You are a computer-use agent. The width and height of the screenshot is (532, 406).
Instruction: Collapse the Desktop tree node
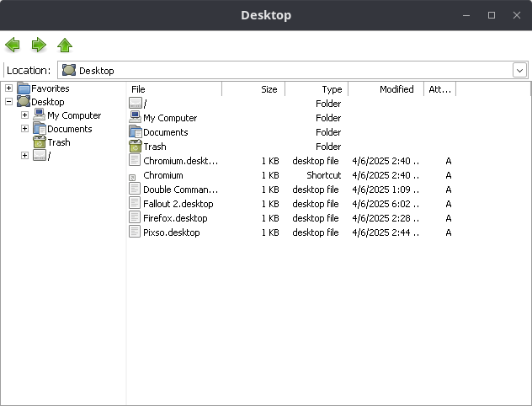coord(8,101)
